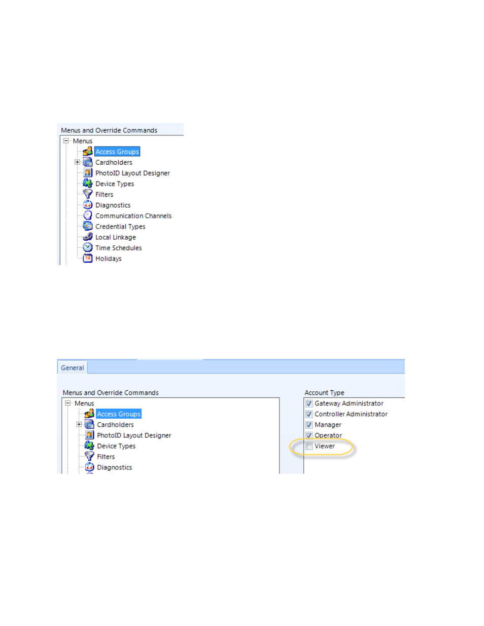484x626 pixels.
Task: Select Cardholders label in lower tree
Action: click(x=115, y=424)
